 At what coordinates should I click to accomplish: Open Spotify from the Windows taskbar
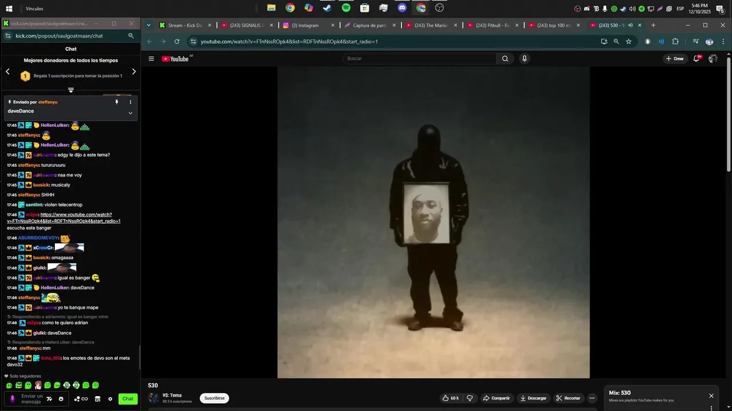pos(346,8)
